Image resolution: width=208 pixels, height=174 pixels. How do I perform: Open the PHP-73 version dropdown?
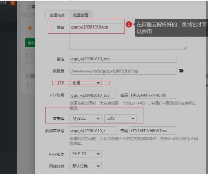(85, 154)
